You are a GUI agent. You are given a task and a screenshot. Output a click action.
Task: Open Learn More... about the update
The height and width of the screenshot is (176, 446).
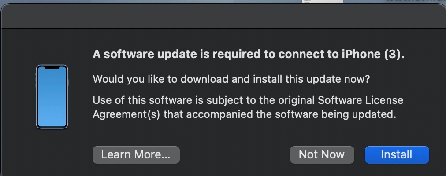[136, 155]
